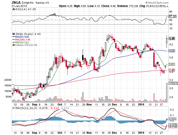
Task: Click the 3.61 MA(10) tag on the price axis
Action: click(x=172, y=64)
